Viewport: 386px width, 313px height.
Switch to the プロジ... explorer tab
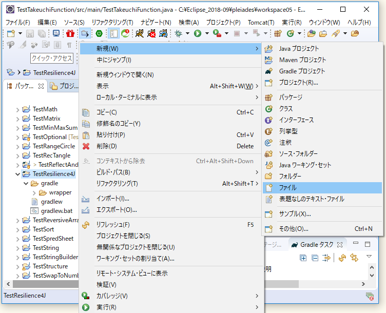(64, 86)
